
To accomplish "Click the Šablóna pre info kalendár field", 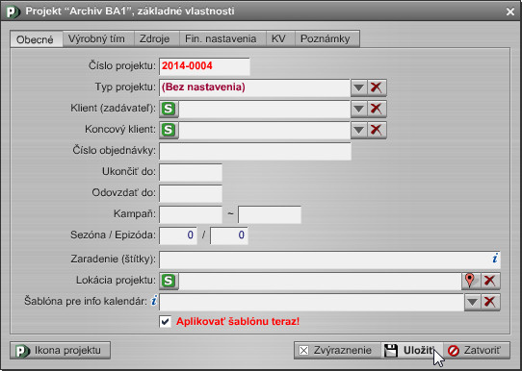I will click(312, 302).
